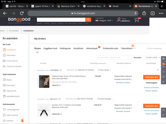166x124 pixels.
Task: Click the 'gemfan' search suggestion
Action: click(40, 23)
